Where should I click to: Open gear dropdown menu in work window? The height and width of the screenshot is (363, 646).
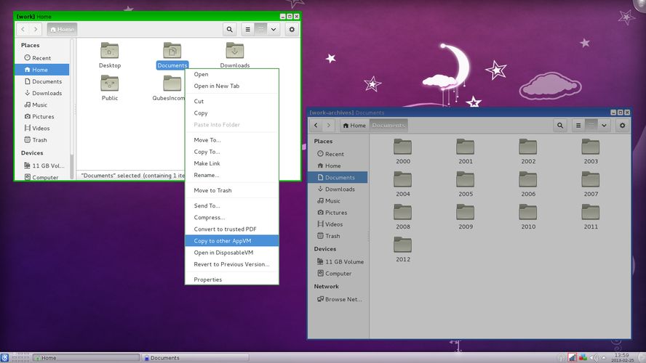point(292,29)
